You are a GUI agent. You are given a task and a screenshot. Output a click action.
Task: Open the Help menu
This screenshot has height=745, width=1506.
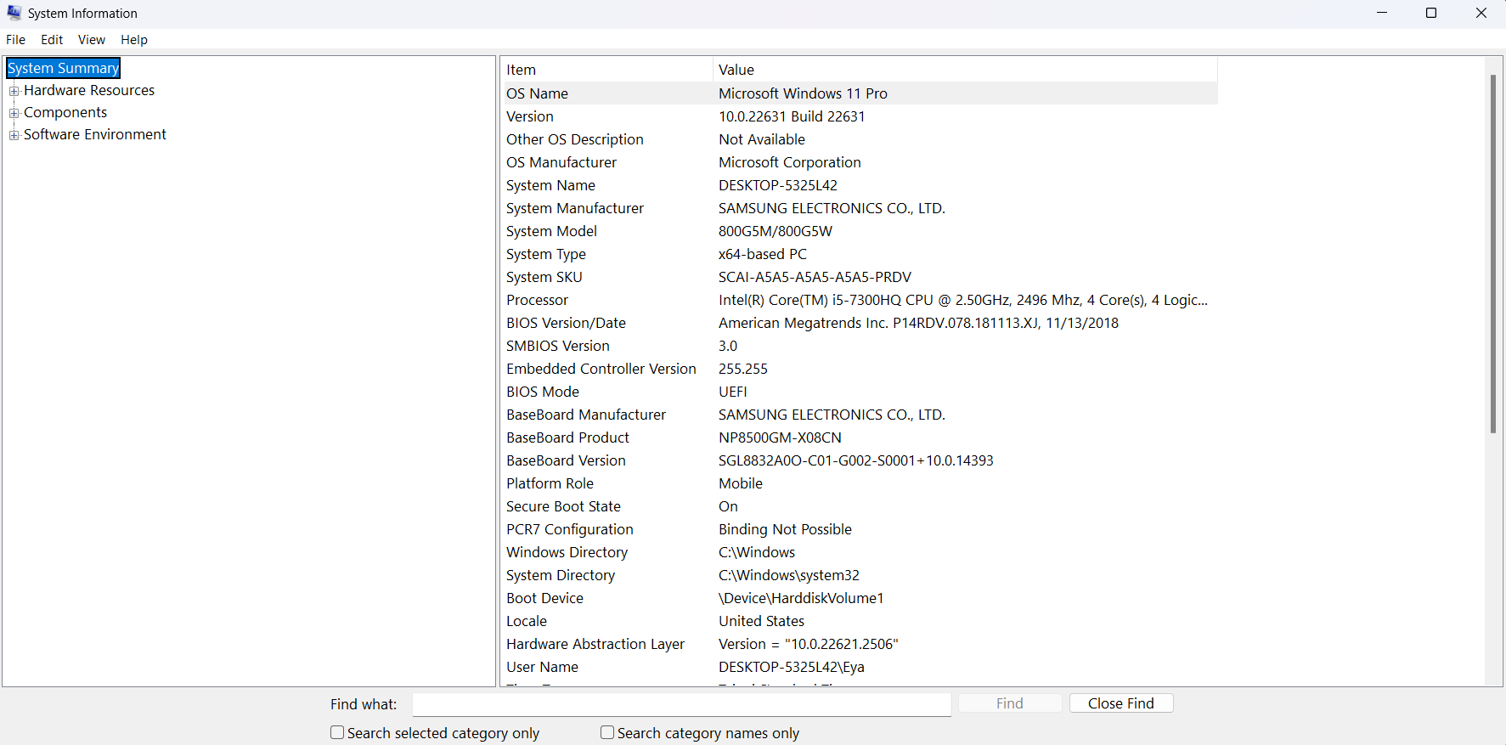click(x=134, y=40)
